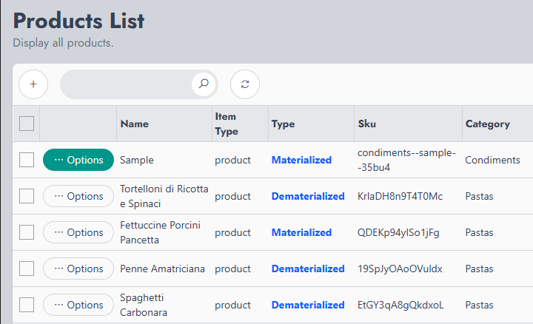The width and height of the screenshot is (533, 324).
Task: Toggle the select-all header checkbox
Action: point(27,124)
